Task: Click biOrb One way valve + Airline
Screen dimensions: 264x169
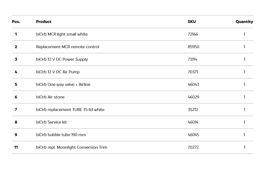Action: [x=63, y=84]
